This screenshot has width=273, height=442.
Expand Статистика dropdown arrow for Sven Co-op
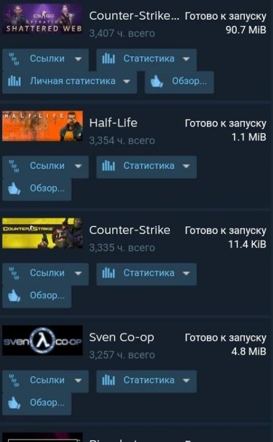pyautogui.click(x=186, y=381)
